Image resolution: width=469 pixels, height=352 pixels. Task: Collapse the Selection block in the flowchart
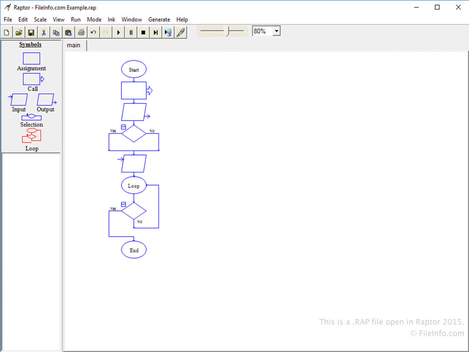pos(123,127)
